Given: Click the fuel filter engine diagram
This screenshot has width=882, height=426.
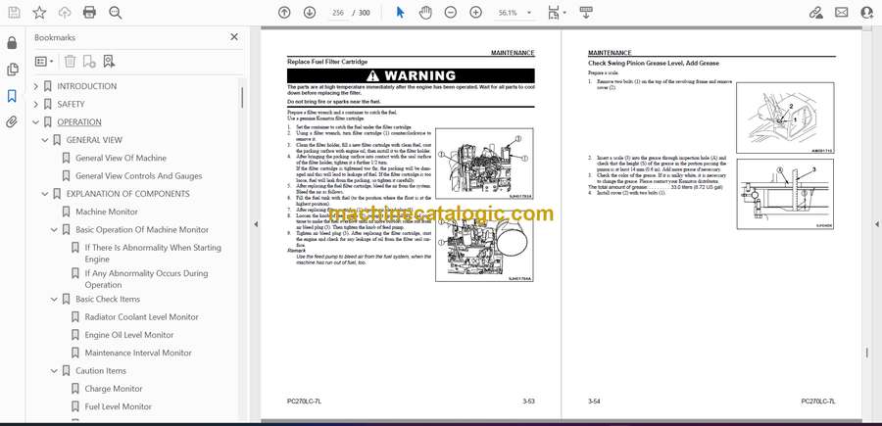Looking at the screenshot, I should point(484,164).
